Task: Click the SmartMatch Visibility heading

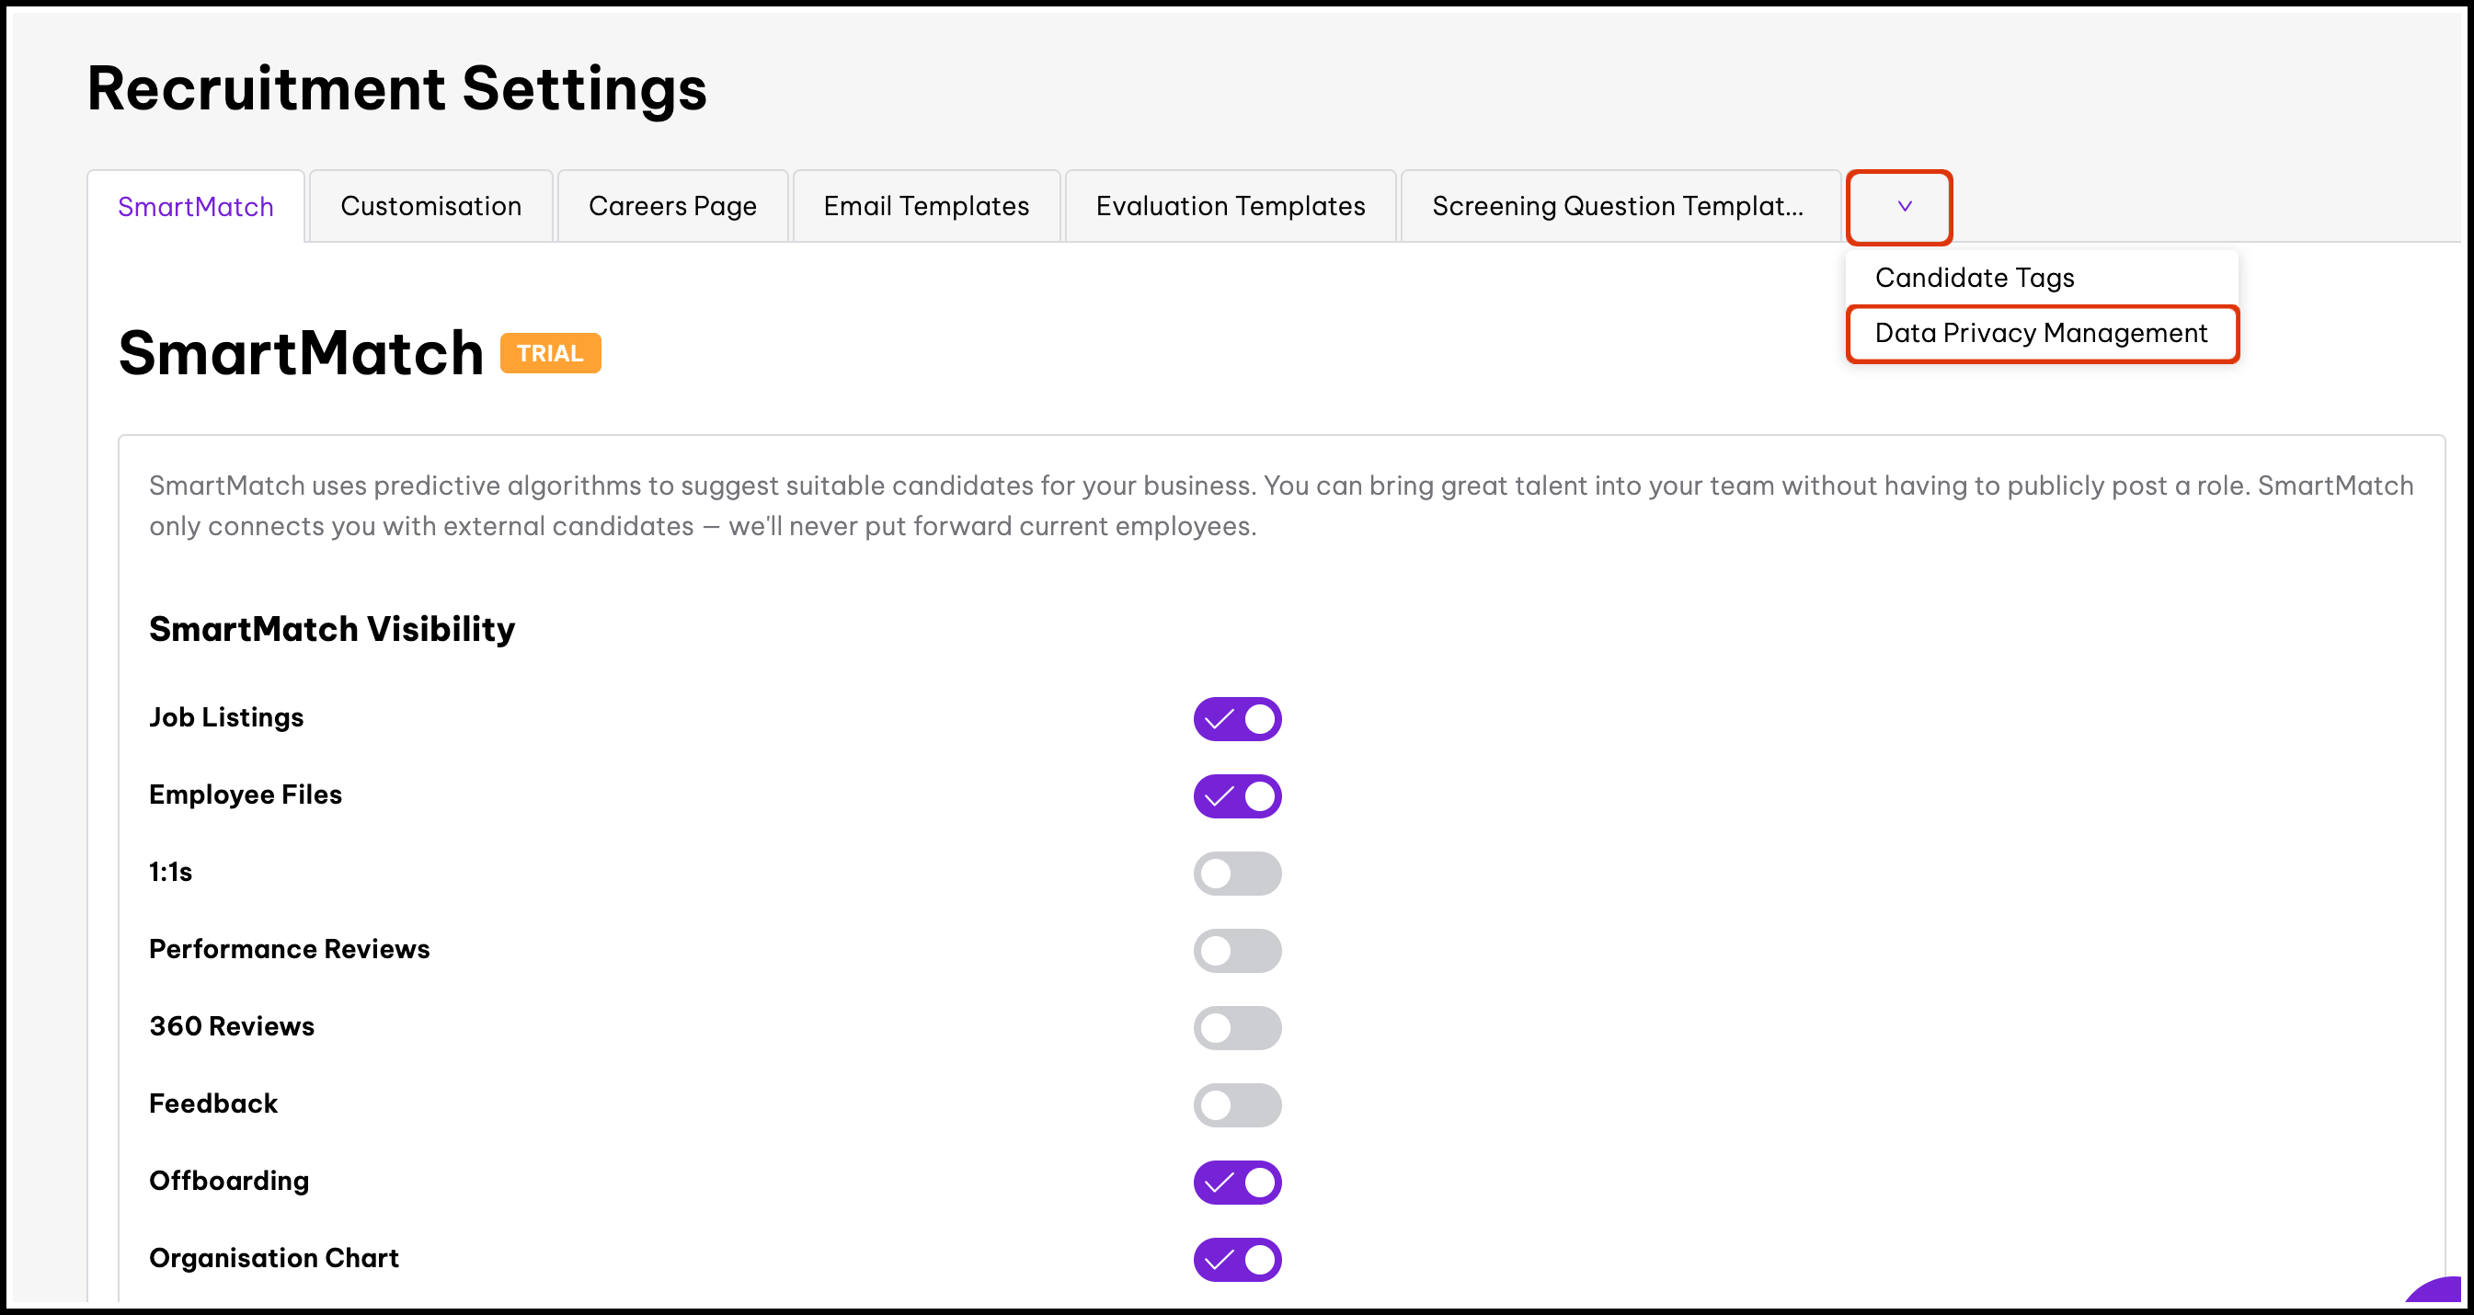Action: (332, 629)
